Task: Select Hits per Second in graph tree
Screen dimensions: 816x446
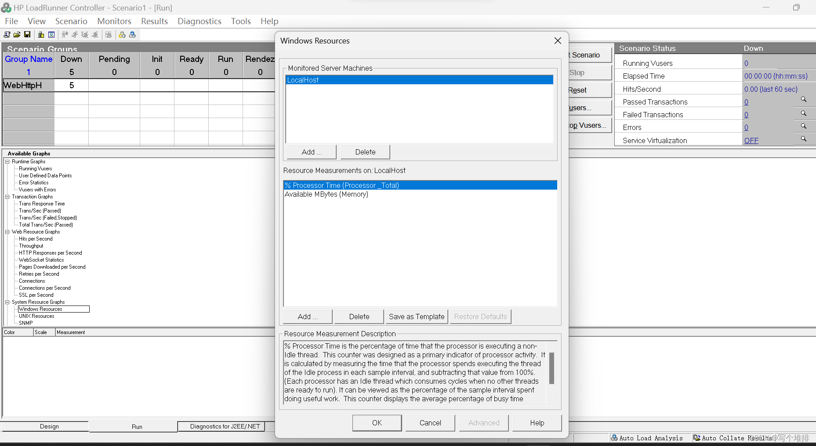Action: coord(36,239)
